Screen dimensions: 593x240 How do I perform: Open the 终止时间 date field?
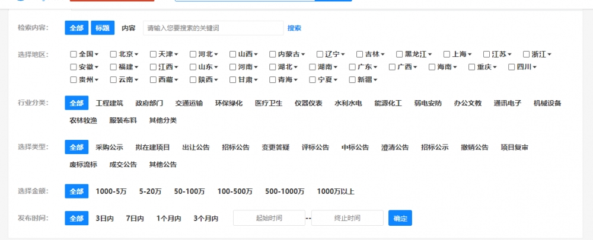click(347, 218)
